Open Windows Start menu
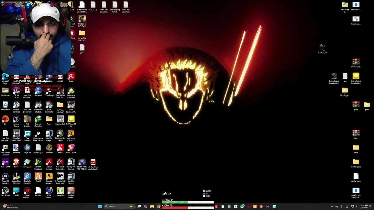 point(100,206)
